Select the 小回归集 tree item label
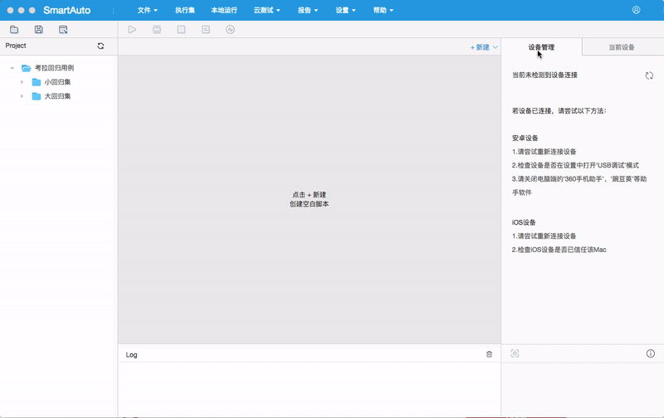 (57, 82)
